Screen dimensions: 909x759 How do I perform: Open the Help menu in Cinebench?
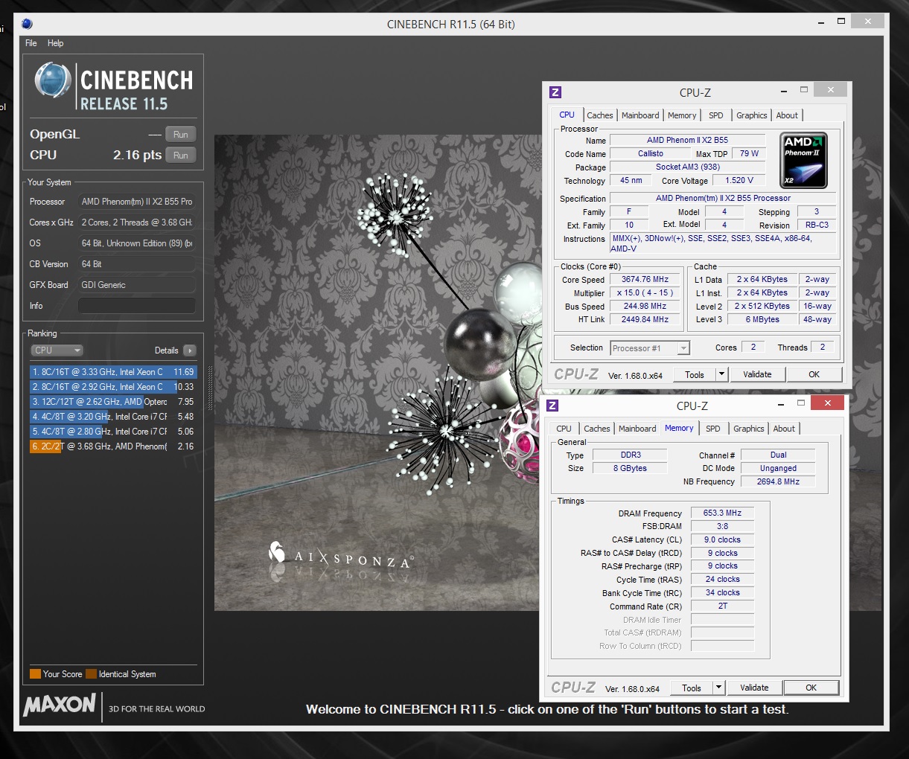(56, 43)
